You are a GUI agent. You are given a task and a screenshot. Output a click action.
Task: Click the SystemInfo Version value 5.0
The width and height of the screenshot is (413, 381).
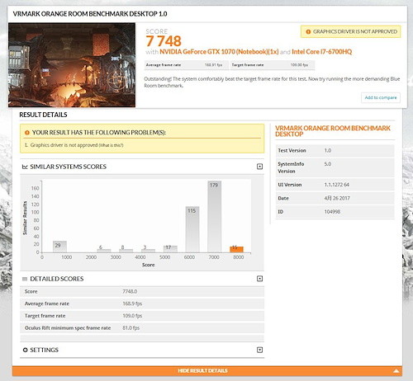pos(328,164)
